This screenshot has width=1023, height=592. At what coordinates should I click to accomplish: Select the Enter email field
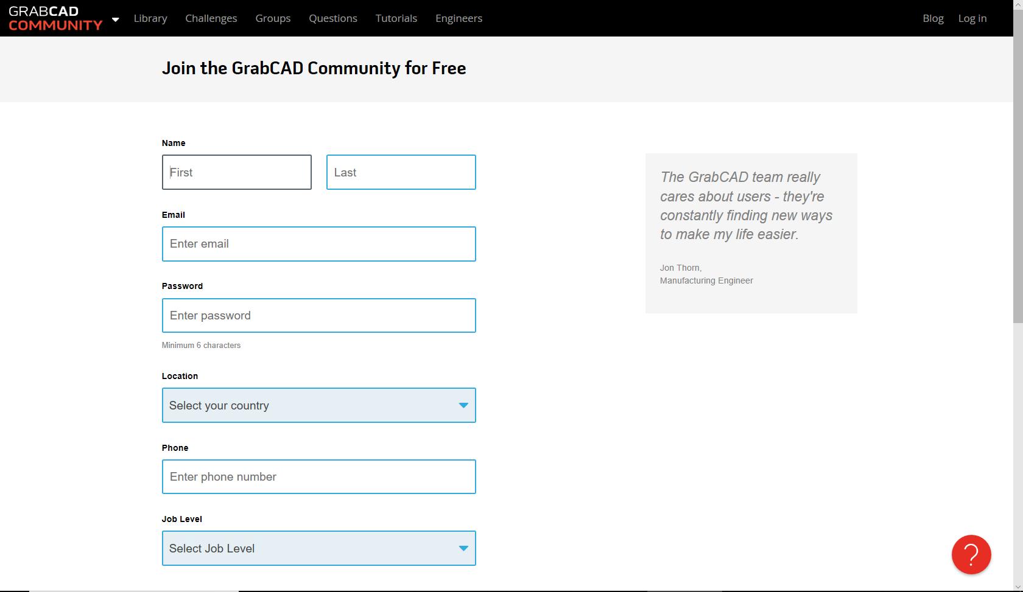coord(318,244)
